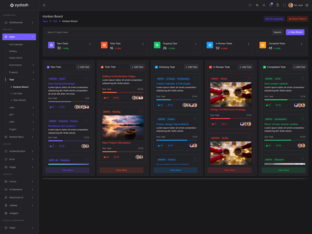Expand the Authentication sidebar section
Image resolution: width=312 pixels, height=234 pixels.
pos(19,151)
